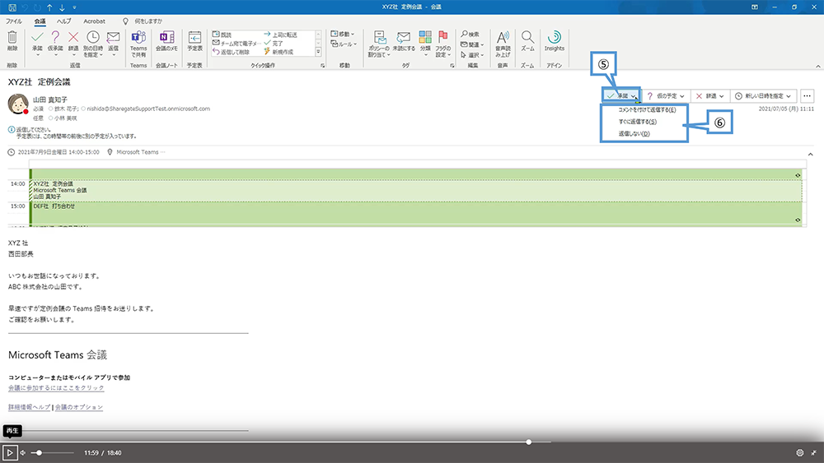The image size is (824, 463).
Task: Open the Decline (辞退) dropdown in message header
Action: tap(709, 96)
